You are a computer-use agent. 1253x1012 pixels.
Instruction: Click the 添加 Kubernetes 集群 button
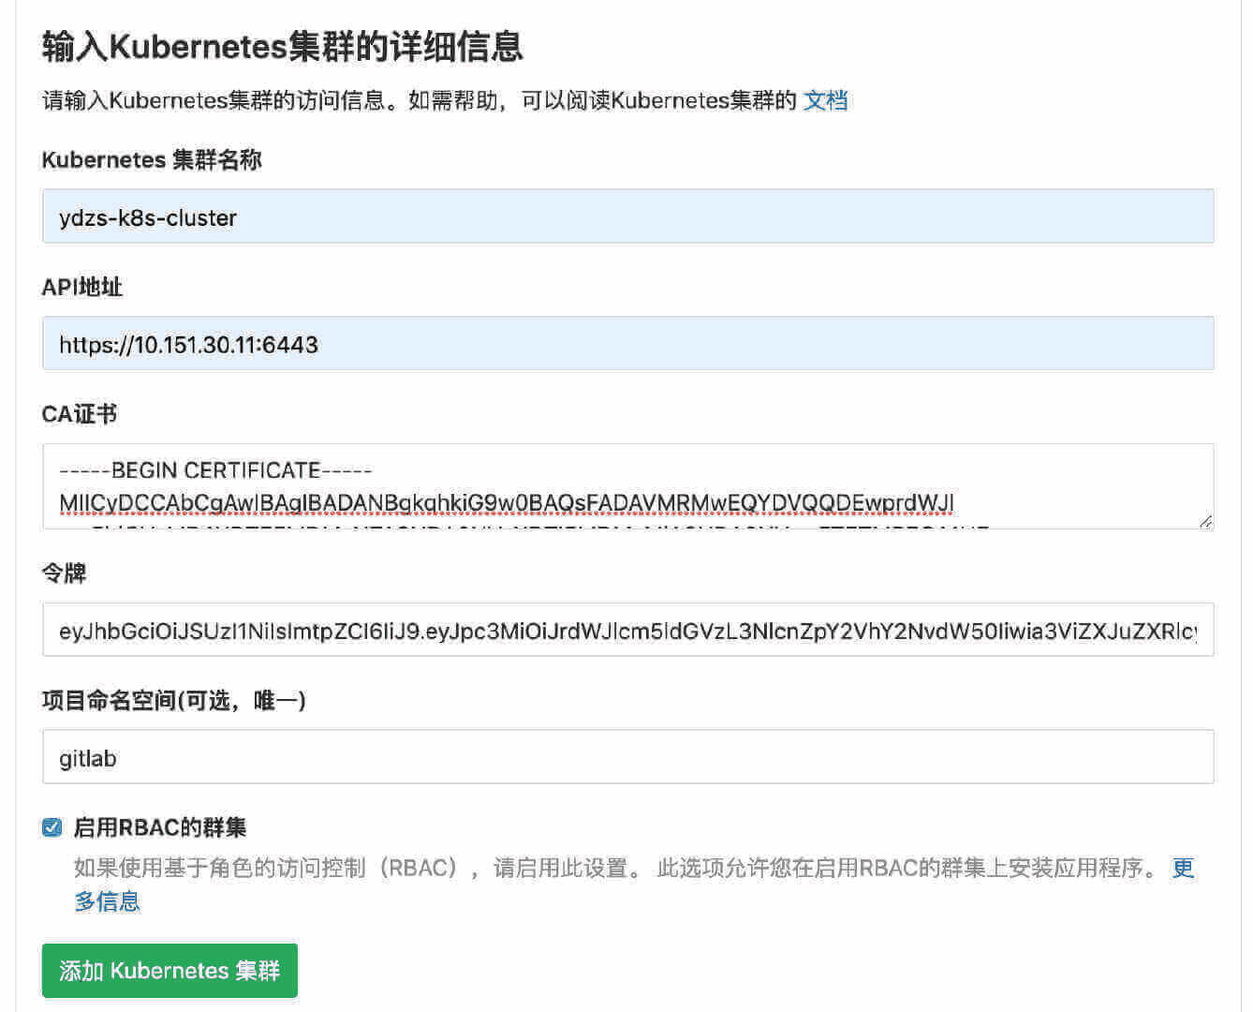pyautogui.click(x=170, y=971)
